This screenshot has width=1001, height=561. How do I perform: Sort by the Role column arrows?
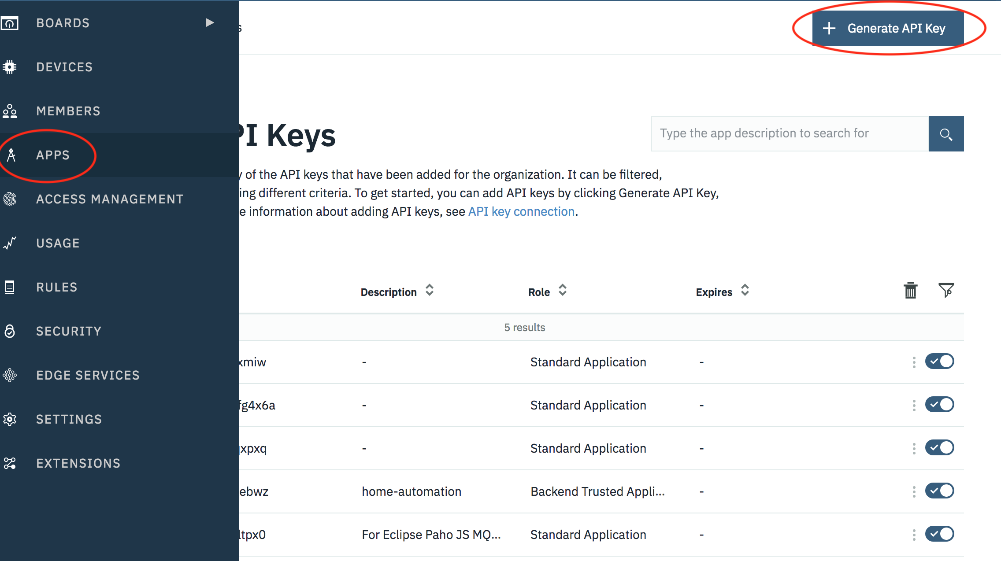[562, 291]
